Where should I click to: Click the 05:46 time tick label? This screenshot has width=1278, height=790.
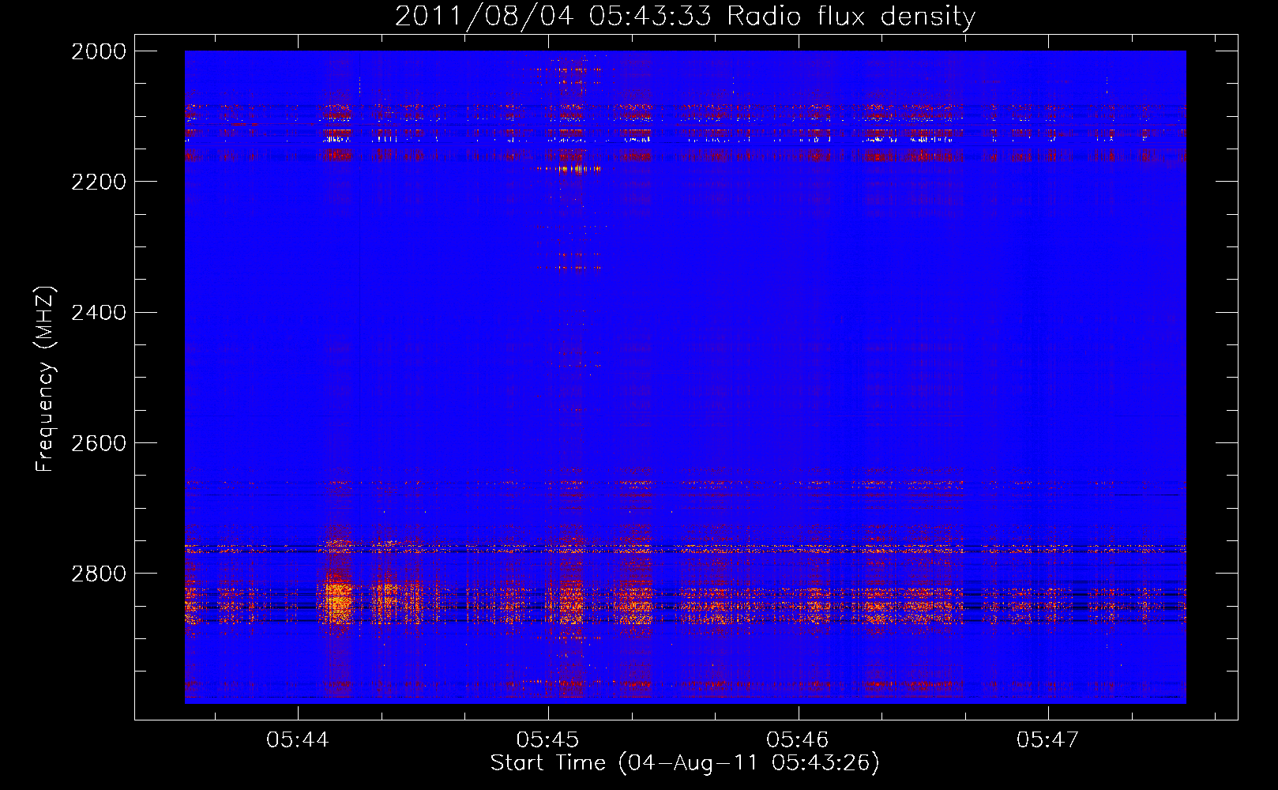[798, 740]
